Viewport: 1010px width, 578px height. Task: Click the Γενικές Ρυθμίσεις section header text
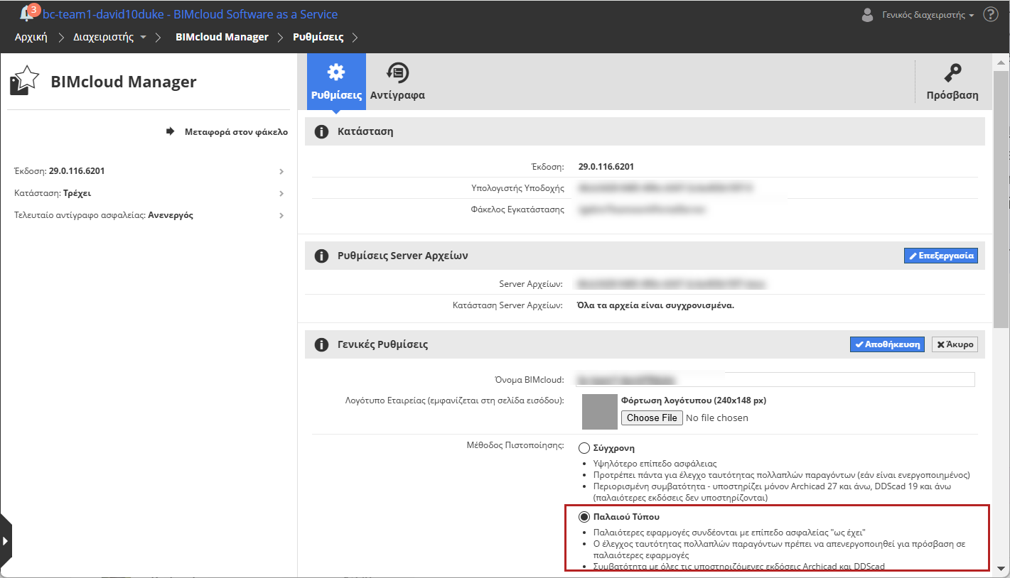(x=383, y=344)
